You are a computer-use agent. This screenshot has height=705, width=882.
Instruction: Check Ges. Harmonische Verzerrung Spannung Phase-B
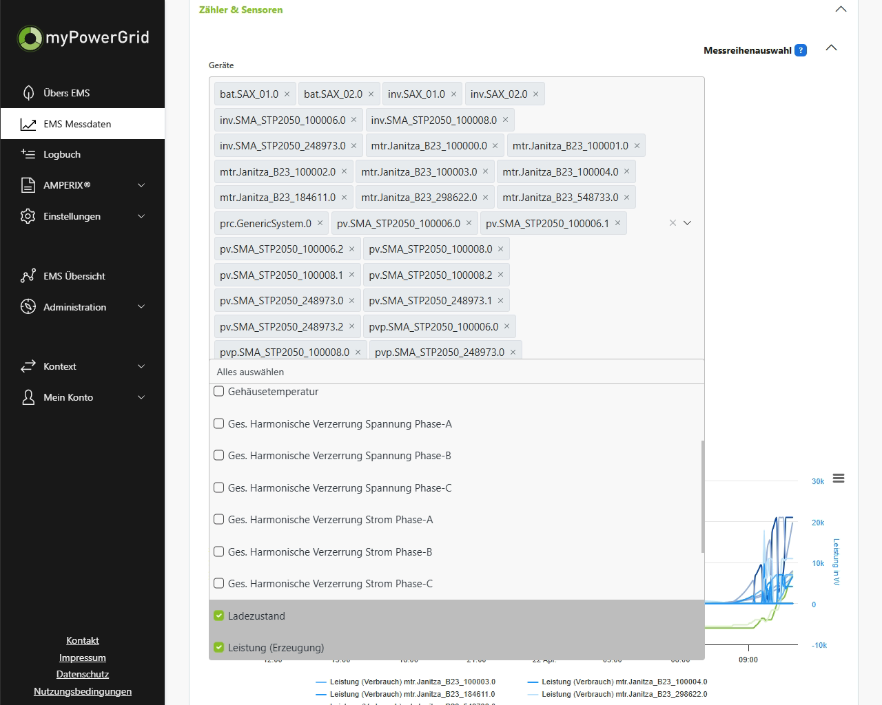219,456
